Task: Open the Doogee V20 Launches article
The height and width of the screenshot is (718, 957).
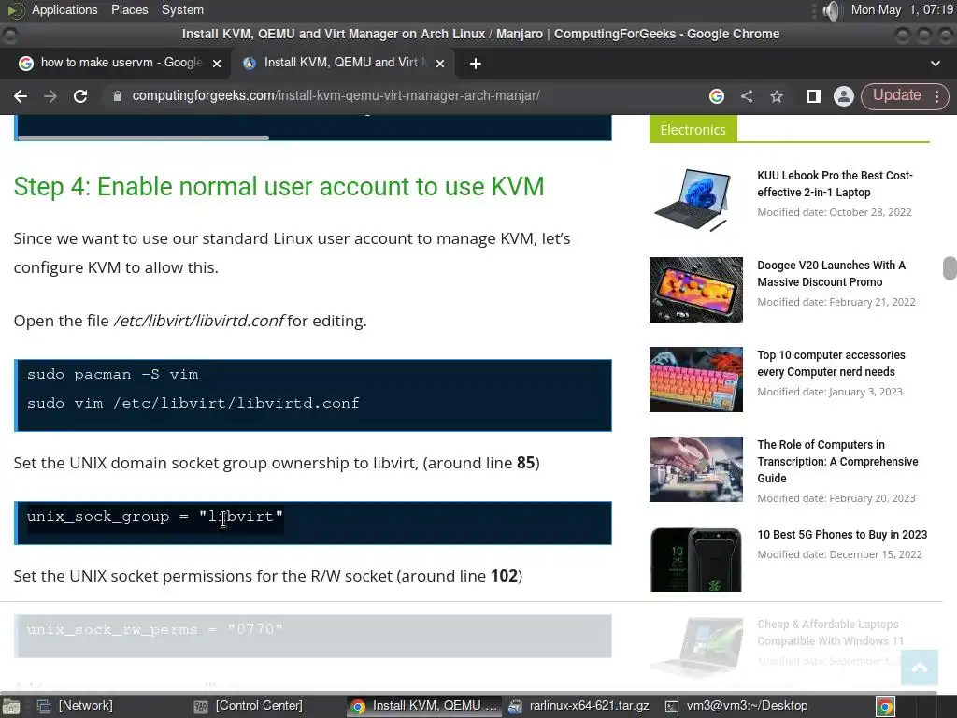Action: click(831, 274)
